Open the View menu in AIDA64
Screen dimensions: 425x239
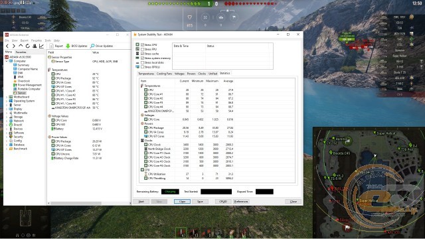15,40
